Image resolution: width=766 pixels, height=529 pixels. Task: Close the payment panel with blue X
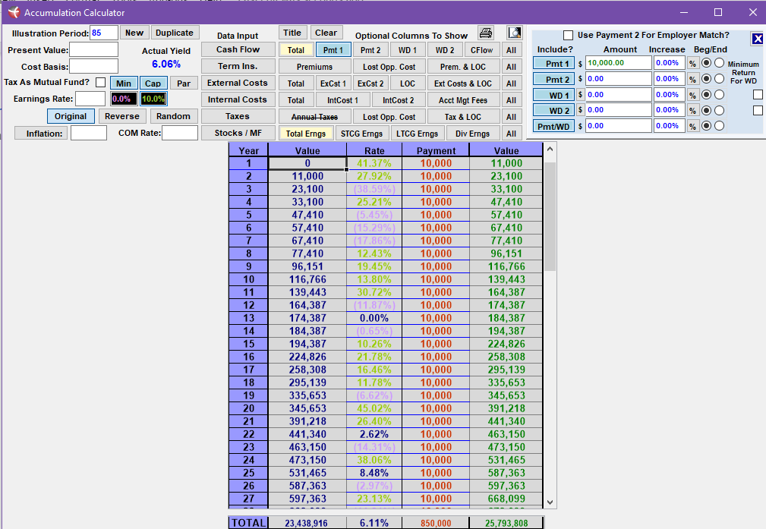[757, 39]
